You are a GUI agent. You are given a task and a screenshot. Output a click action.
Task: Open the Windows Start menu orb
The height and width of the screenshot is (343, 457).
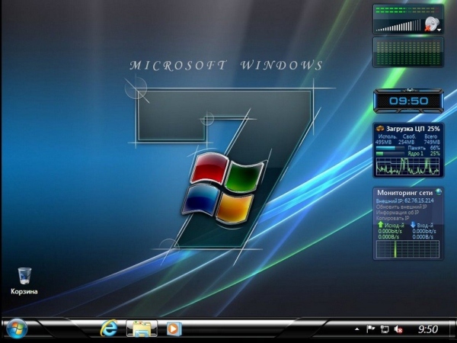[x=15, y=329]
